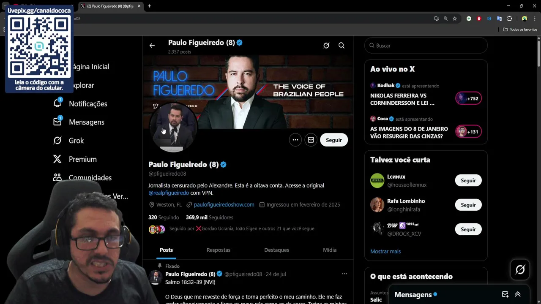Click new message icon in Mensagens drawer

[505, 295]
